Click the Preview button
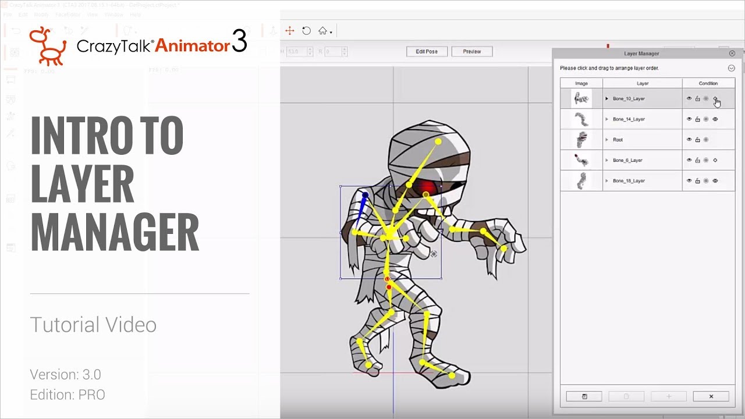The width and height of the screenshot is (745, 419). pyautogui.click(x=471, y=51)
